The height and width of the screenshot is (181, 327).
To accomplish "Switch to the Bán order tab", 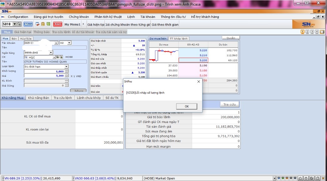I will pos(14,38).
